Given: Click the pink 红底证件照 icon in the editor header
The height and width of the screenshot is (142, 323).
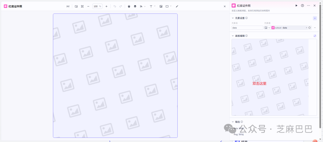Looking at the screenshot, I should (x=6, y=6).
